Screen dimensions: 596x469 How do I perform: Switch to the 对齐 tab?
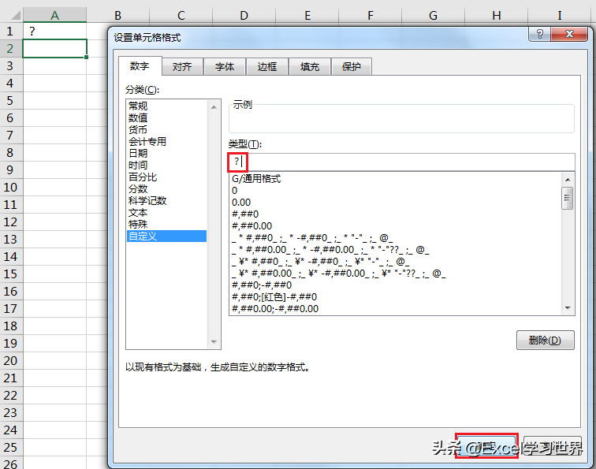[182, 67]
